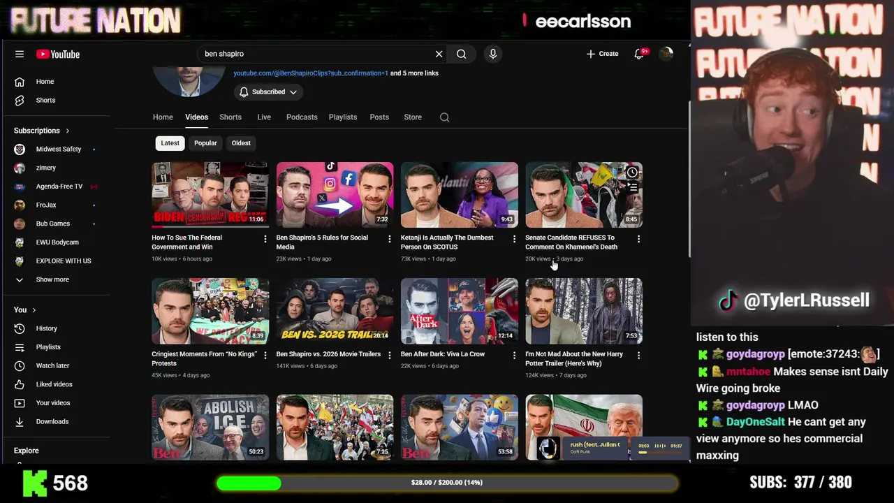Open Agenda-Free TV subscription
This screenshot has height=503, width=894.
pyautogui.click(x=58, y=187)
